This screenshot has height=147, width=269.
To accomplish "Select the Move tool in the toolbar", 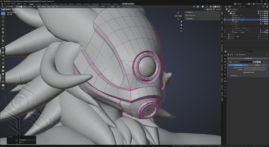I will 3,21.
